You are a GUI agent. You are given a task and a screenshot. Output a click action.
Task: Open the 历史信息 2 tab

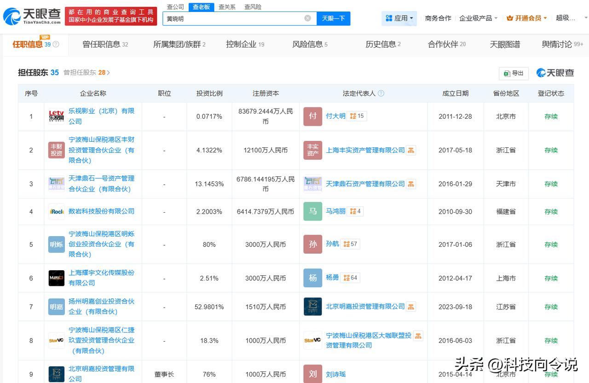pyautogui.click(x=383, y=44)
